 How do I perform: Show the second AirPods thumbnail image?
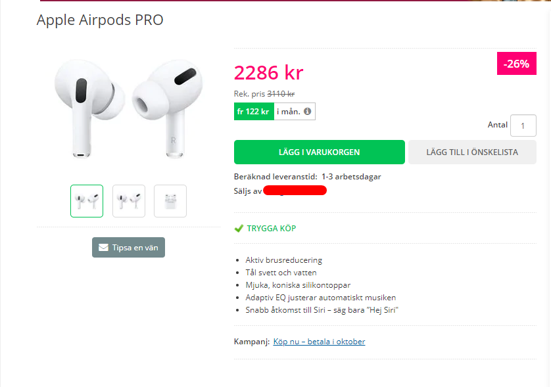129,201
